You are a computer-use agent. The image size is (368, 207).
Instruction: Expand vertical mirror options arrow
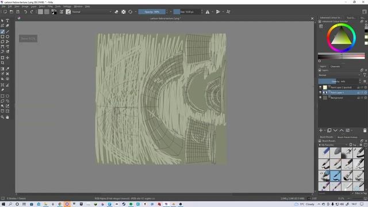pos(223,11)
